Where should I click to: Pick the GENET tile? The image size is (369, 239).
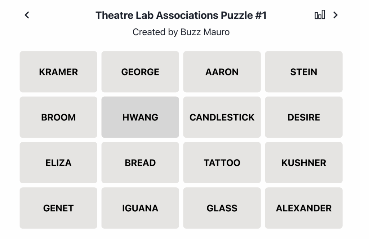pos(58,208)
